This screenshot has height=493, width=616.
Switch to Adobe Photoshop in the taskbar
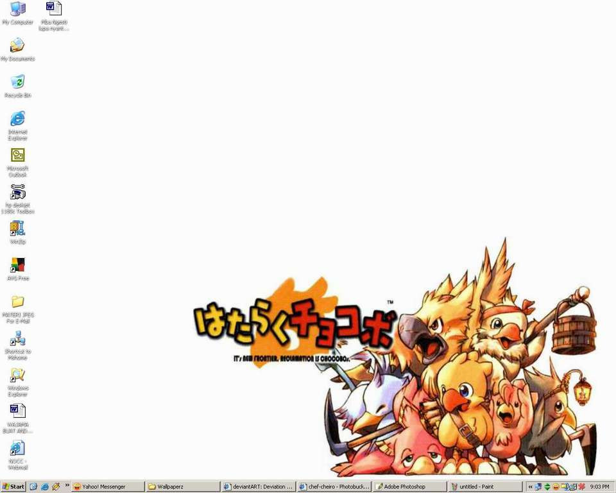click(410, 487)
